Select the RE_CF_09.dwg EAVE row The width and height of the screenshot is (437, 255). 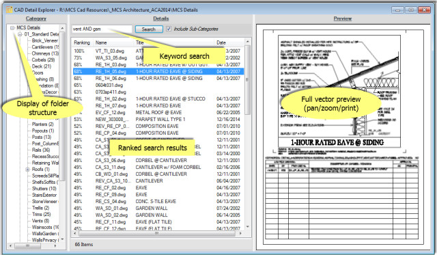pyautogui.click(x=158, y=194)
